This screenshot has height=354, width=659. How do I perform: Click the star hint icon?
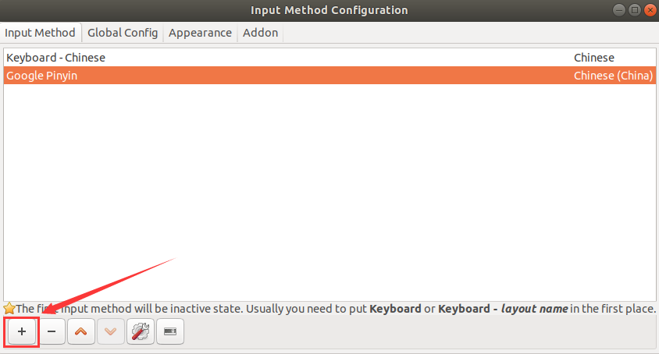point(9,309)
